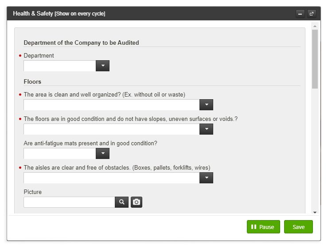Click the scroll up arrow
This screenshot has width=328, height=248.
coord(315,26)
